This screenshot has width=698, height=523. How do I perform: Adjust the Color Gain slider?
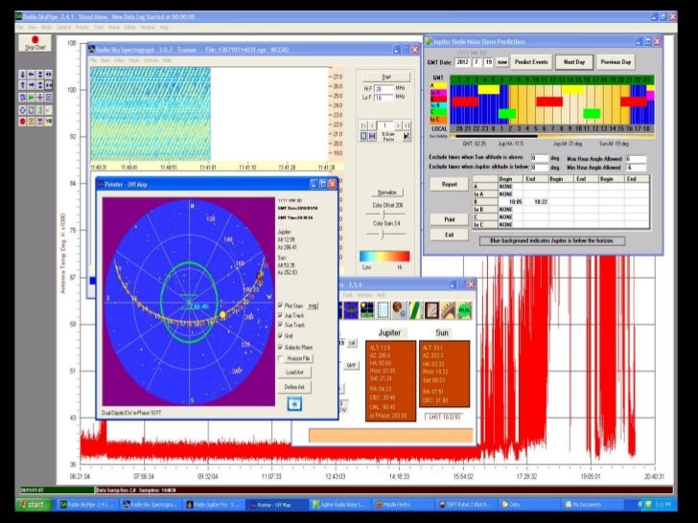(385, 234)
